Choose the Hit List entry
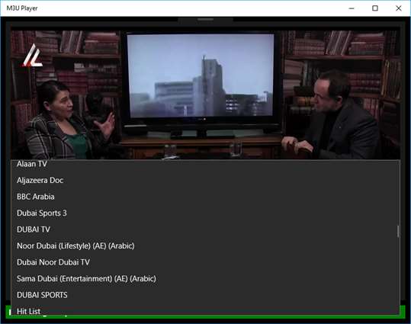 pos(206,310)
